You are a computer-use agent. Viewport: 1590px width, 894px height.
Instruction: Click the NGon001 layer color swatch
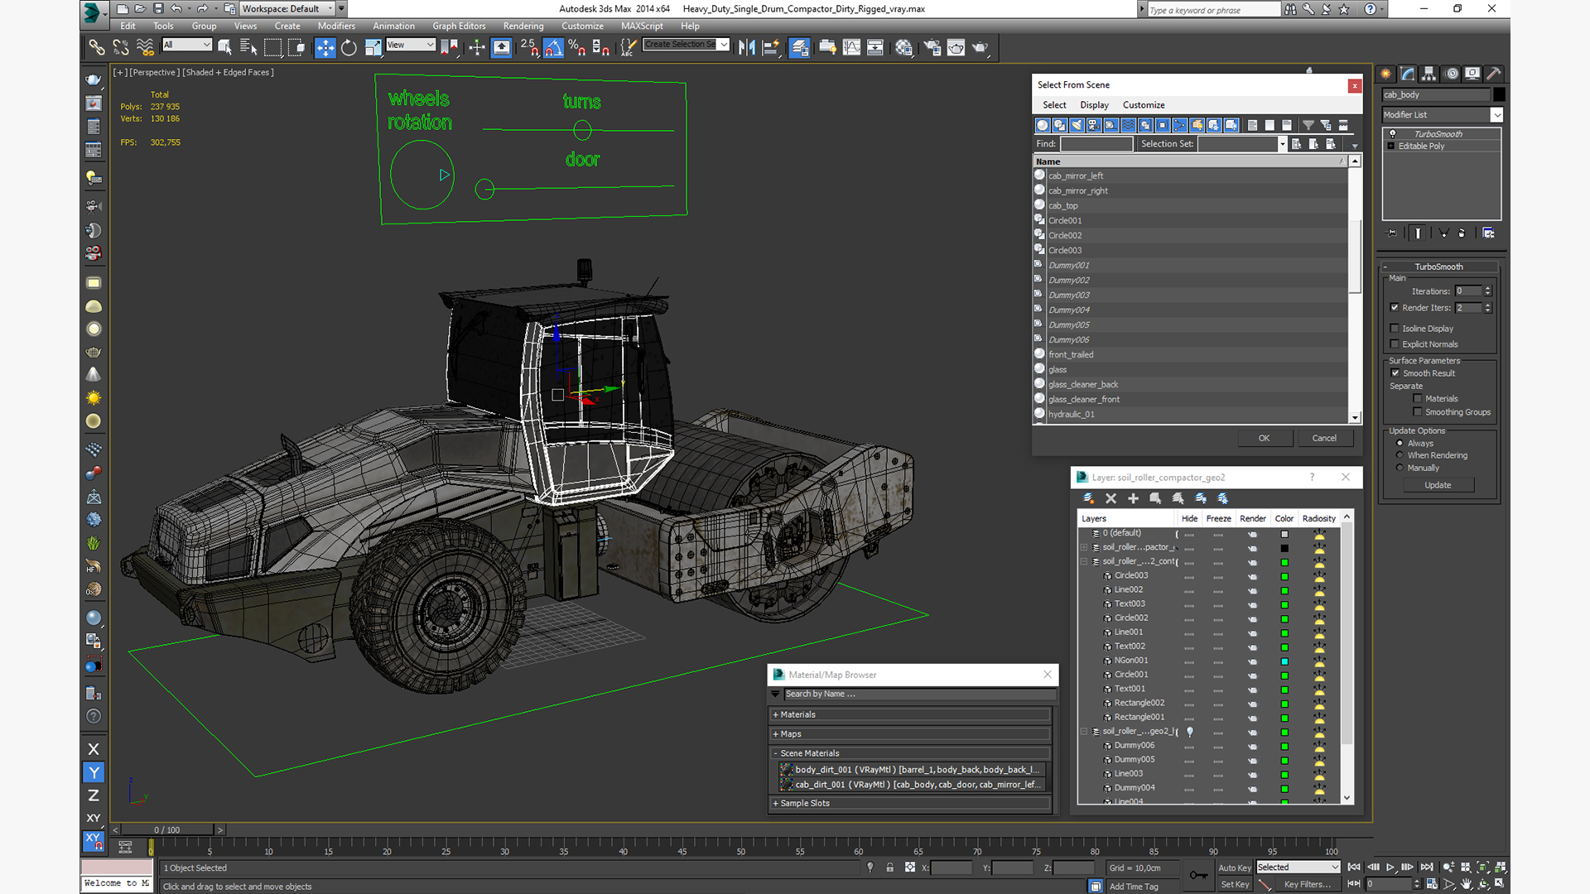coord(1284,661)
